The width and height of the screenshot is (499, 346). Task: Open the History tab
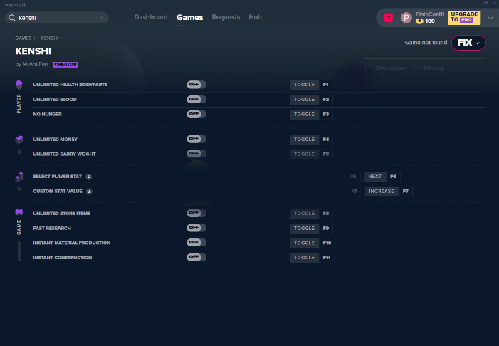[430, 68]
